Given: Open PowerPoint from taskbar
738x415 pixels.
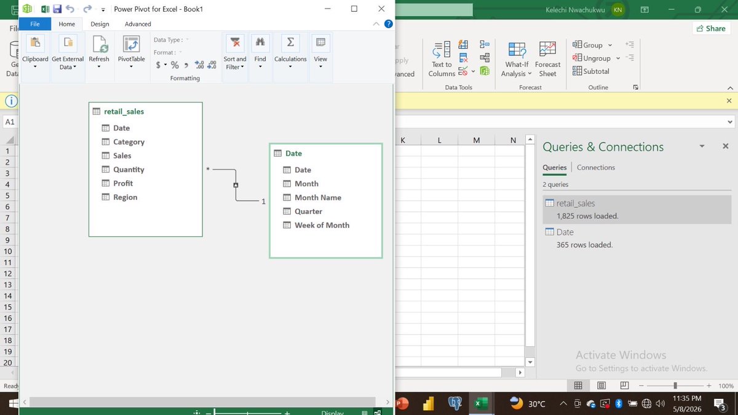Looking at the screenshot, I should 403,403.
